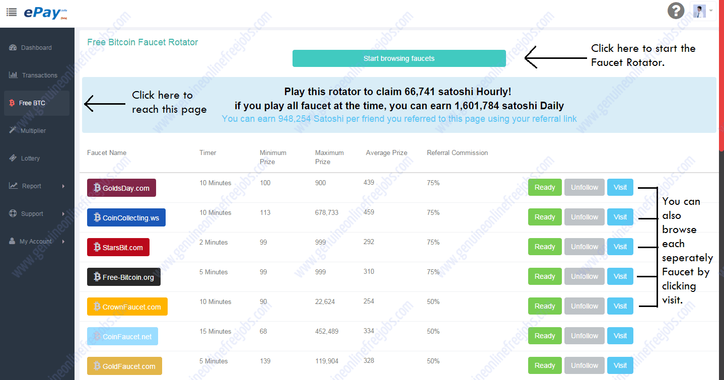Open the hamburger menu icon
Viewport: 724px width, 380px height.
[x=11, y=12]
